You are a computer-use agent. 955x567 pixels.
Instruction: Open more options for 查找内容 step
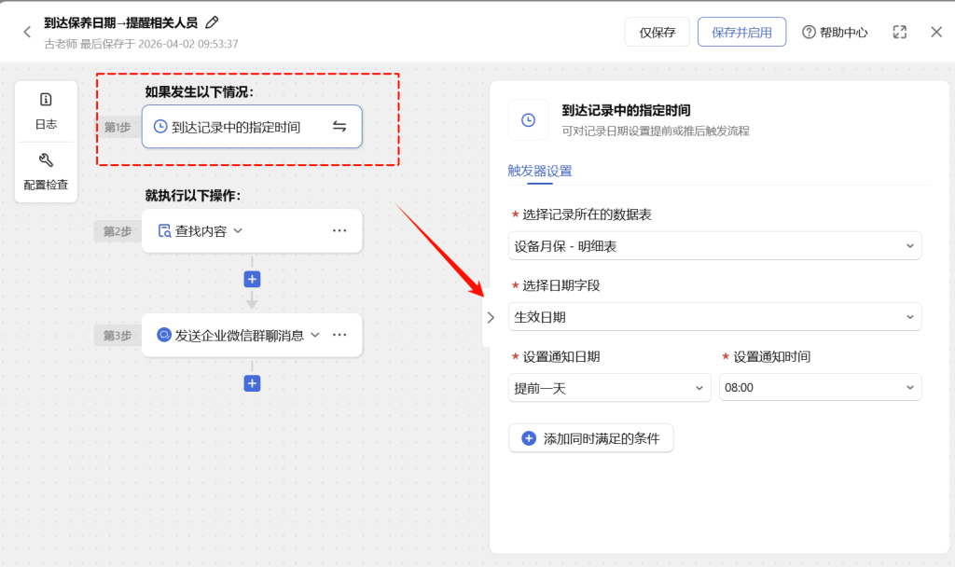[339, 231]
